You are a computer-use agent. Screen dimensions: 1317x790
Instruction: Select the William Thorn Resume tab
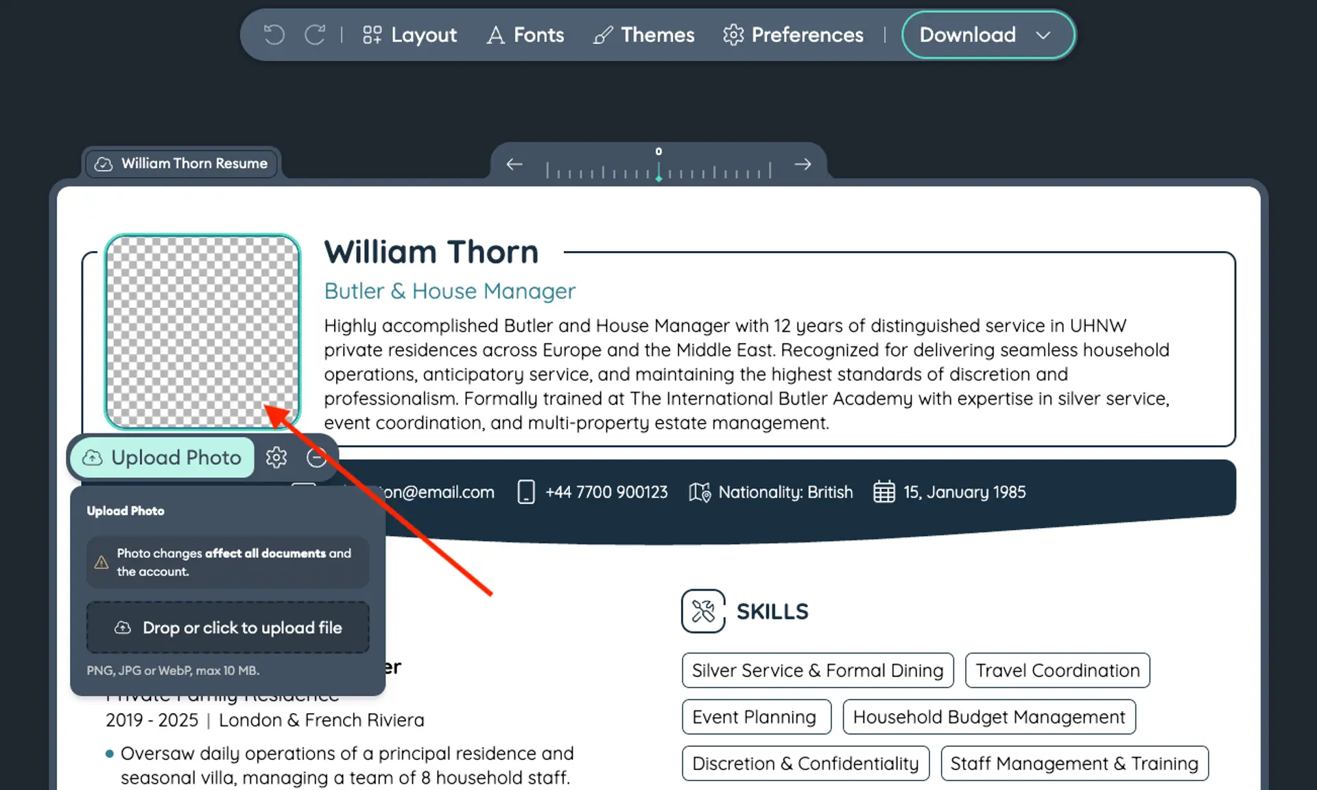click(x=182, y=164)
